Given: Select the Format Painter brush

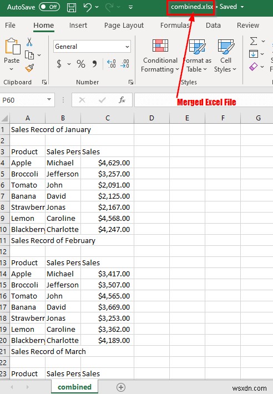Looking at the screenshot, I should [x=29, y=68].
